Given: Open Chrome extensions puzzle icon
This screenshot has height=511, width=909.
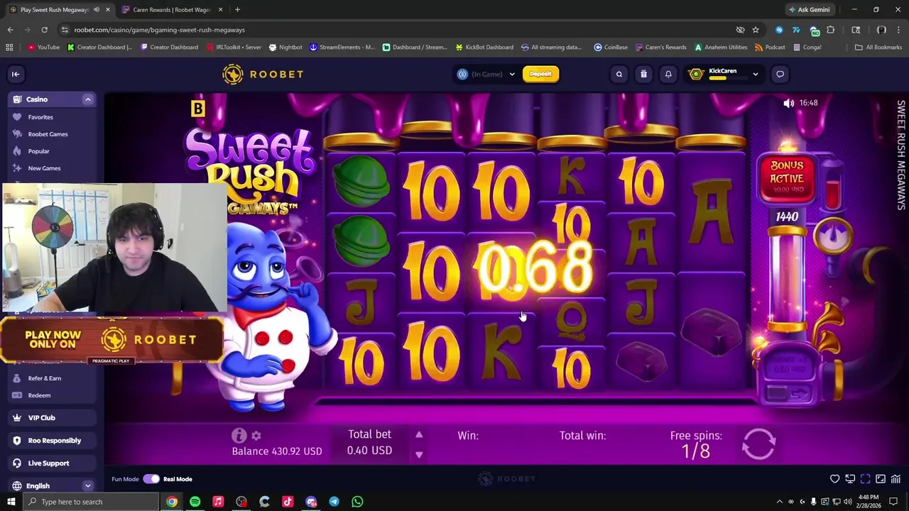Looking at the screenshot, I should [831, 30].
